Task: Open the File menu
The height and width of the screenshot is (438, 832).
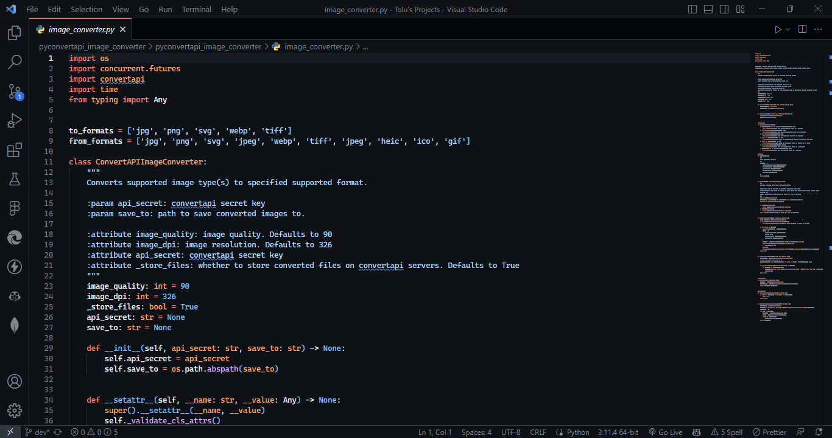Action: coord(32,9)
